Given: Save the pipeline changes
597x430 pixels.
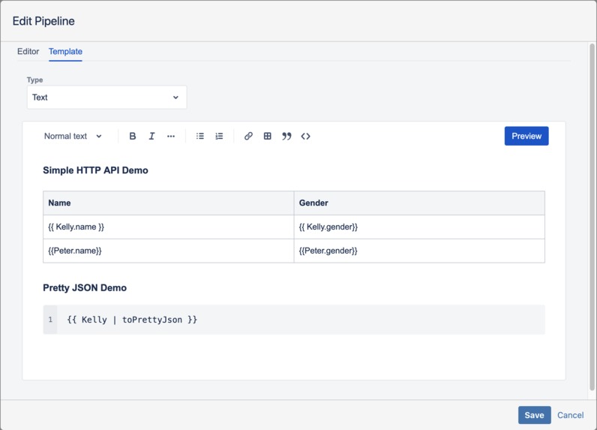Looking at the screenshot, I should (x=534, y=415).
